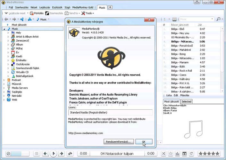The width and height of the screenshot is (226, 160).
Task: Go to the previous track
Action: tap(45, 154)
